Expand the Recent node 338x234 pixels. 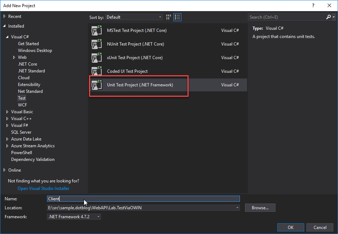[4, 16]
